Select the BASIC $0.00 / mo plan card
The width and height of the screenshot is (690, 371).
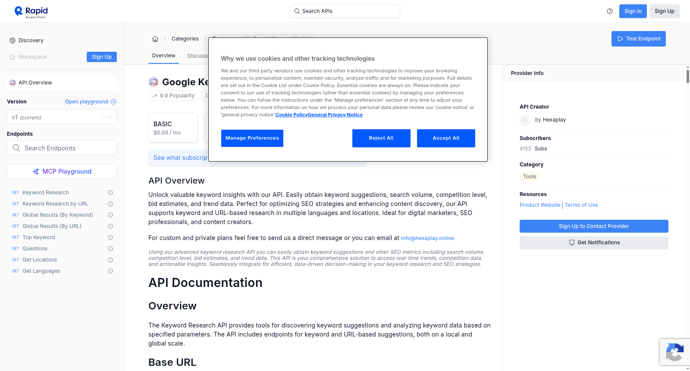pos(173,128)
